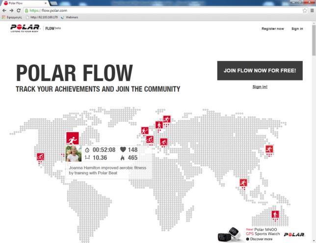Bookmark this page with the star icon

305,10
